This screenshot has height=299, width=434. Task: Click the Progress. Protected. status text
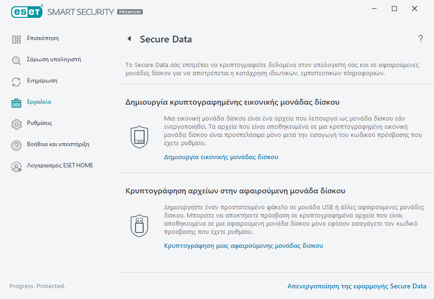(37, 286)
